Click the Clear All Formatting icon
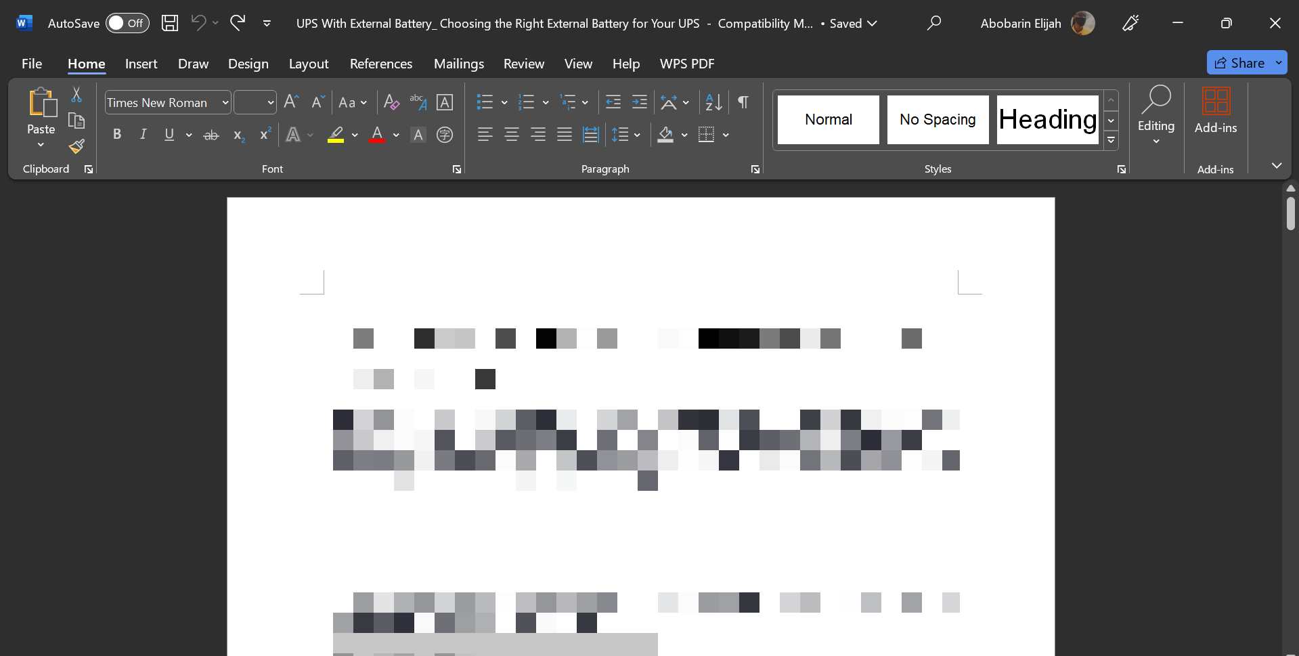Image resolution: width=1299 pixels, height=656 pixels. [391, 102]
